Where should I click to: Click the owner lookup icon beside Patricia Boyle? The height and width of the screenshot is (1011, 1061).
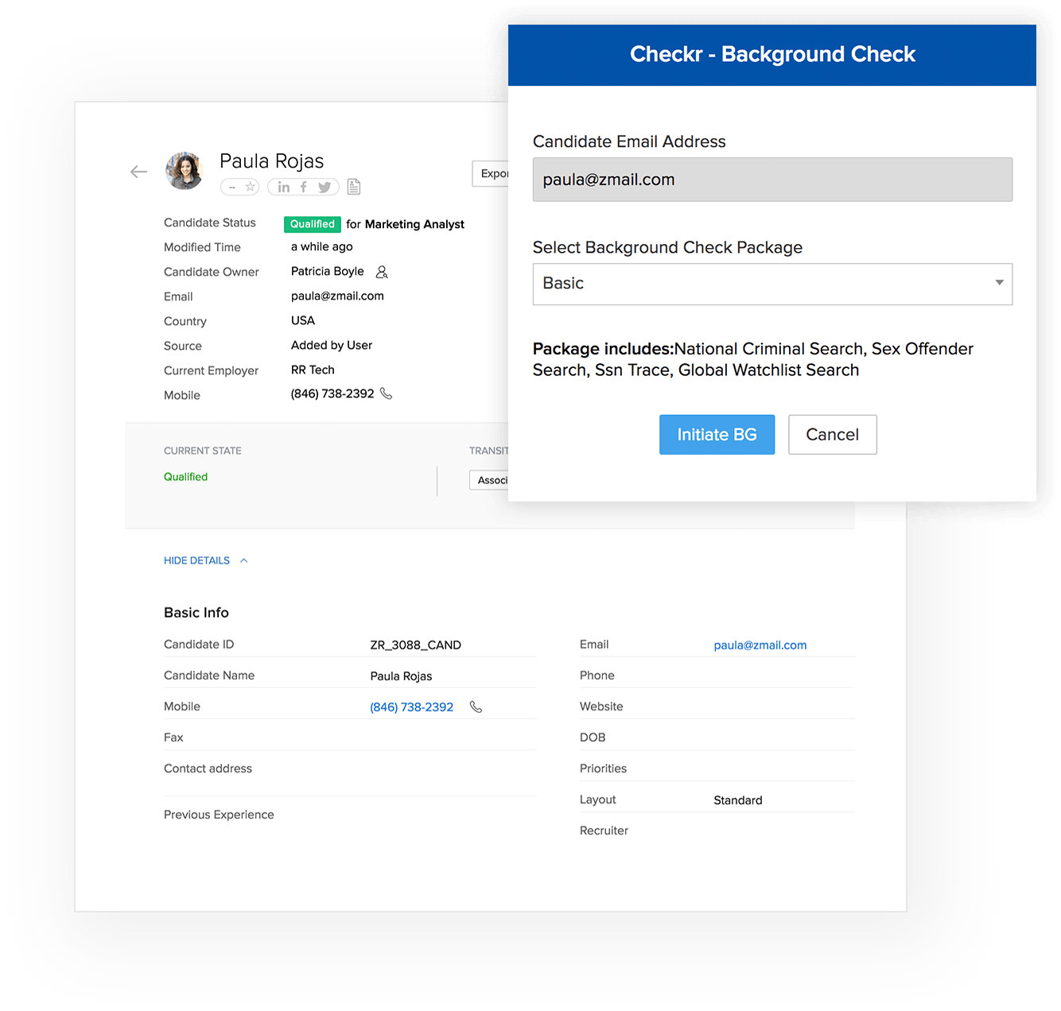[x=382, y=272]
